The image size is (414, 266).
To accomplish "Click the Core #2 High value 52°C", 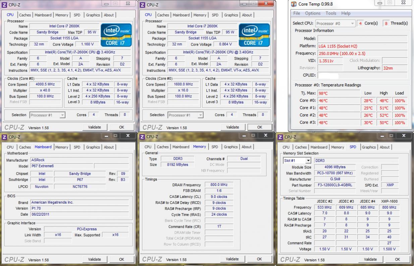I will pyautogui.click(x=384, y=115).
